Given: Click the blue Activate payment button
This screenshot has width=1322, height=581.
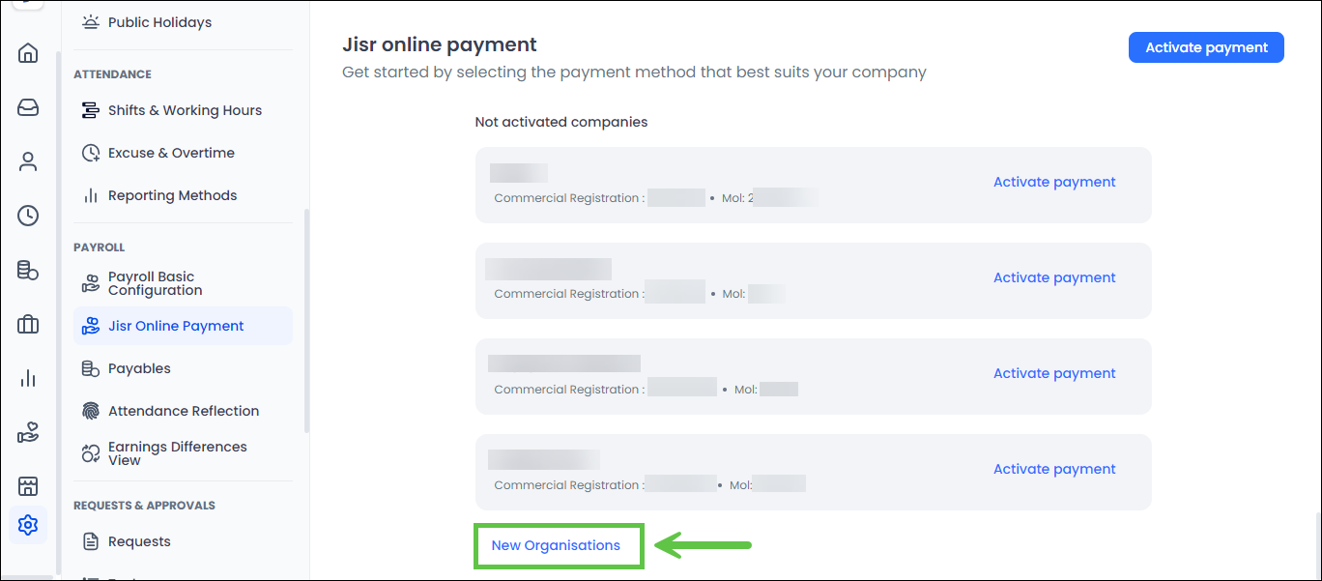Looking at the screenshot, I should click(1206, 47).
